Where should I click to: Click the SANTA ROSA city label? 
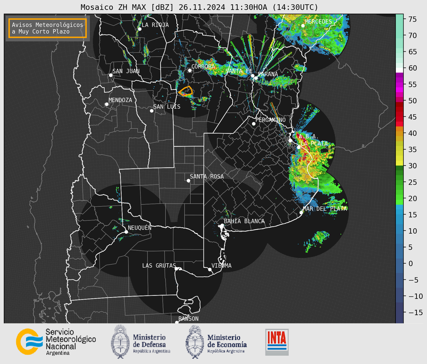coord(207,176)
